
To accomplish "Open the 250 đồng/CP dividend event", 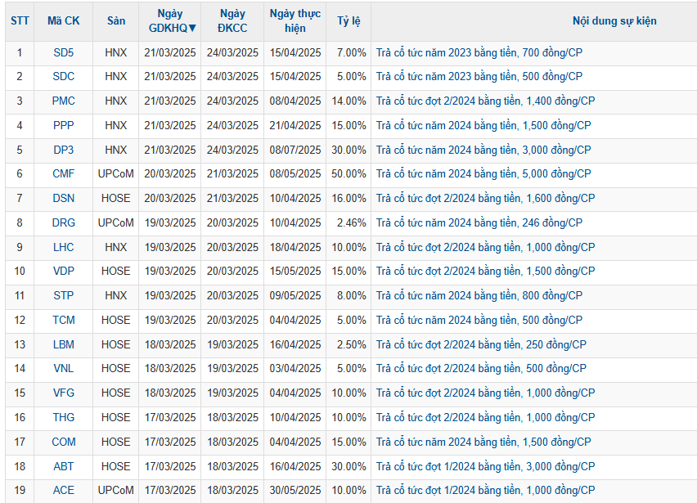I will 481,345.
